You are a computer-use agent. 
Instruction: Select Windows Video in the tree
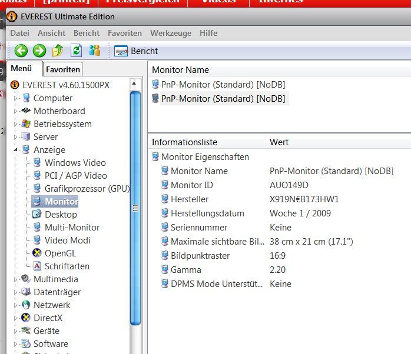[x=75, y=163]
